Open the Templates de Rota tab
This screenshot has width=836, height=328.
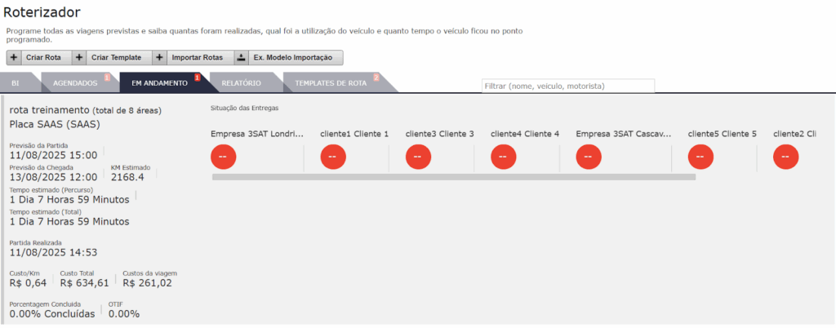[331, 83]
